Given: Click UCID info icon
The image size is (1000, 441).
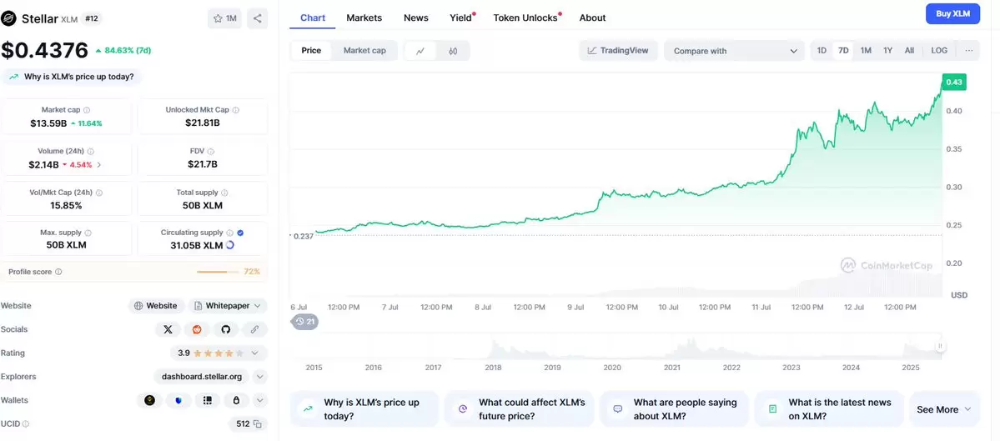Looking at the screenshot, I should click(26, 423).
